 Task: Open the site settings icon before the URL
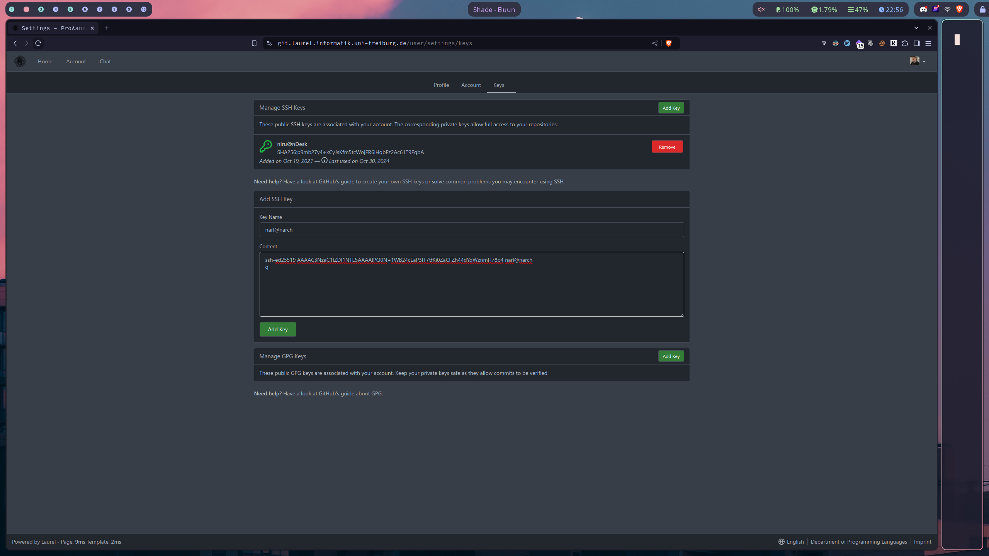click(x=269, y=43)
